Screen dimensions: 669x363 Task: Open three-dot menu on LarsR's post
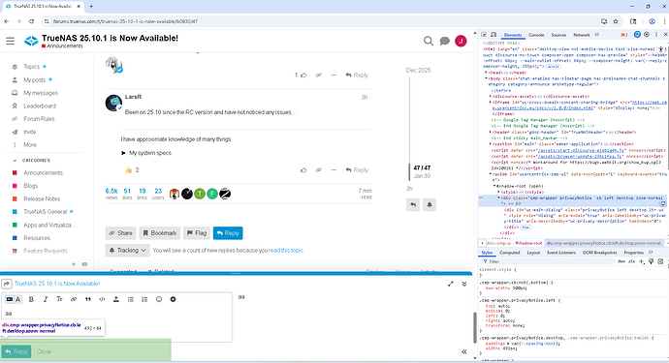click(x=334, y=170)
